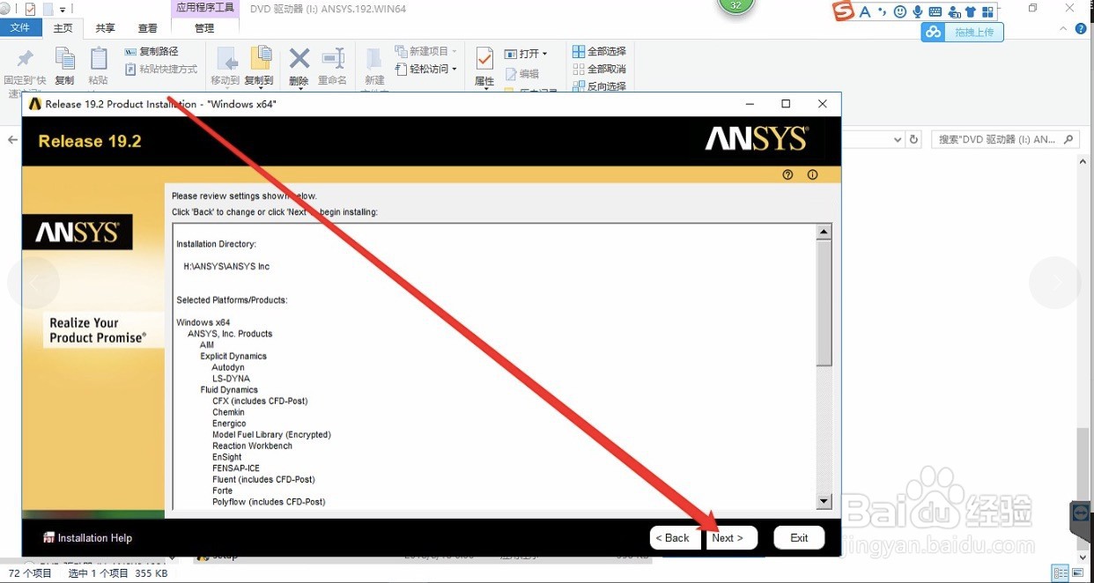The height and width of the screenshot is (583, 1094).
Task: Click the scroll up arrow in review list
Action: tap(824, 233)
